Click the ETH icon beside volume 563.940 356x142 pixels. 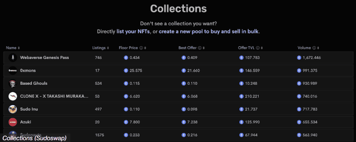pyautogui.click(x=299, y=135)
